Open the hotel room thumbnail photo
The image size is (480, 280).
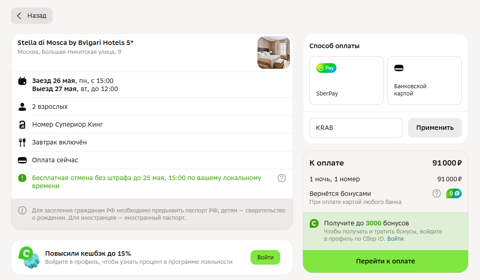click(274, 53)
